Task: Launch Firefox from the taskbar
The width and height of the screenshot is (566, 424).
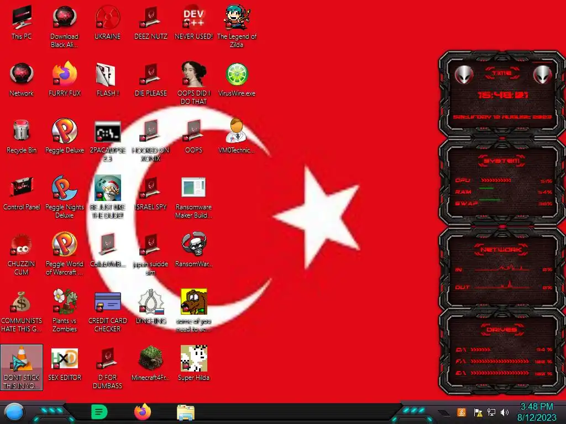Action: 143,412
